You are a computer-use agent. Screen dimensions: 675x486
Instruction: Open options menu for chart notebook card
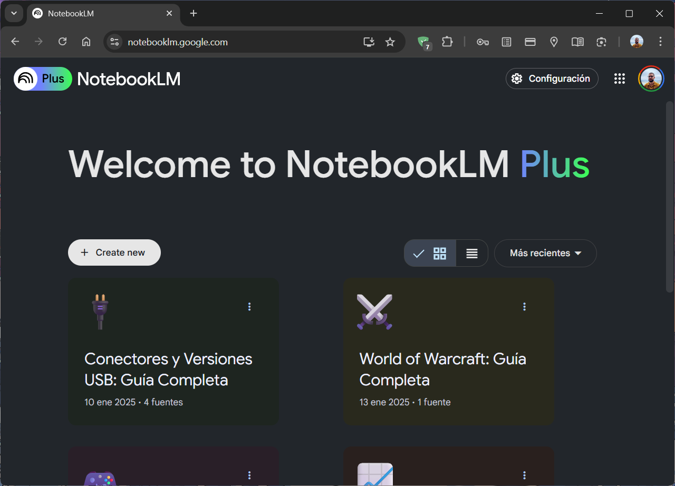524,475
